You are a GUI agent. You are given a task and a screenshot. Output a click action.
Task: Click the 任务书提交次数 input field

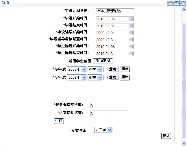coord(109,106)
